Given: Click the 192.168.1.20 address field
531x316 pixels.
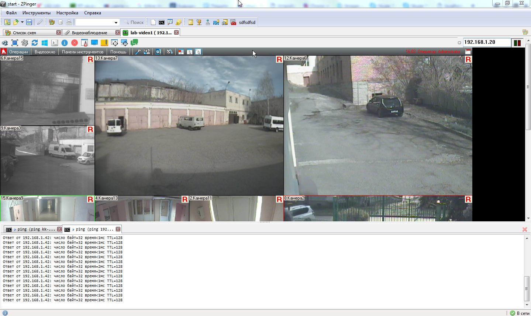Looking at the screenshot, I should click(x=486, y=42).
